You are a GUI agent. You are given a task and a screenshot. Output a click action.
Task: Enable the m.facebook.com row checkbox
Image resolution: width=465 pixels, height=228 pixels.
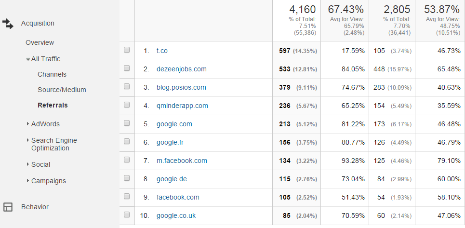tap(127, 160)
